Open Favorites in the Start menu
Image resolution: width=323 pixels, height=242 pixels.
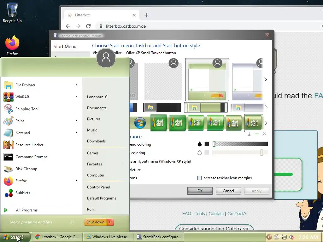pyautogui.click(x=94, y=164)
